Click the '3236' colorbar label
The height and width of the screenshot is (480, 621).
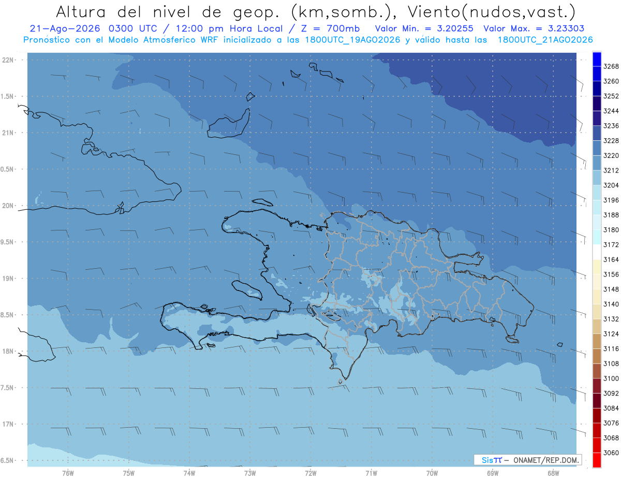(x=611, y=126)
